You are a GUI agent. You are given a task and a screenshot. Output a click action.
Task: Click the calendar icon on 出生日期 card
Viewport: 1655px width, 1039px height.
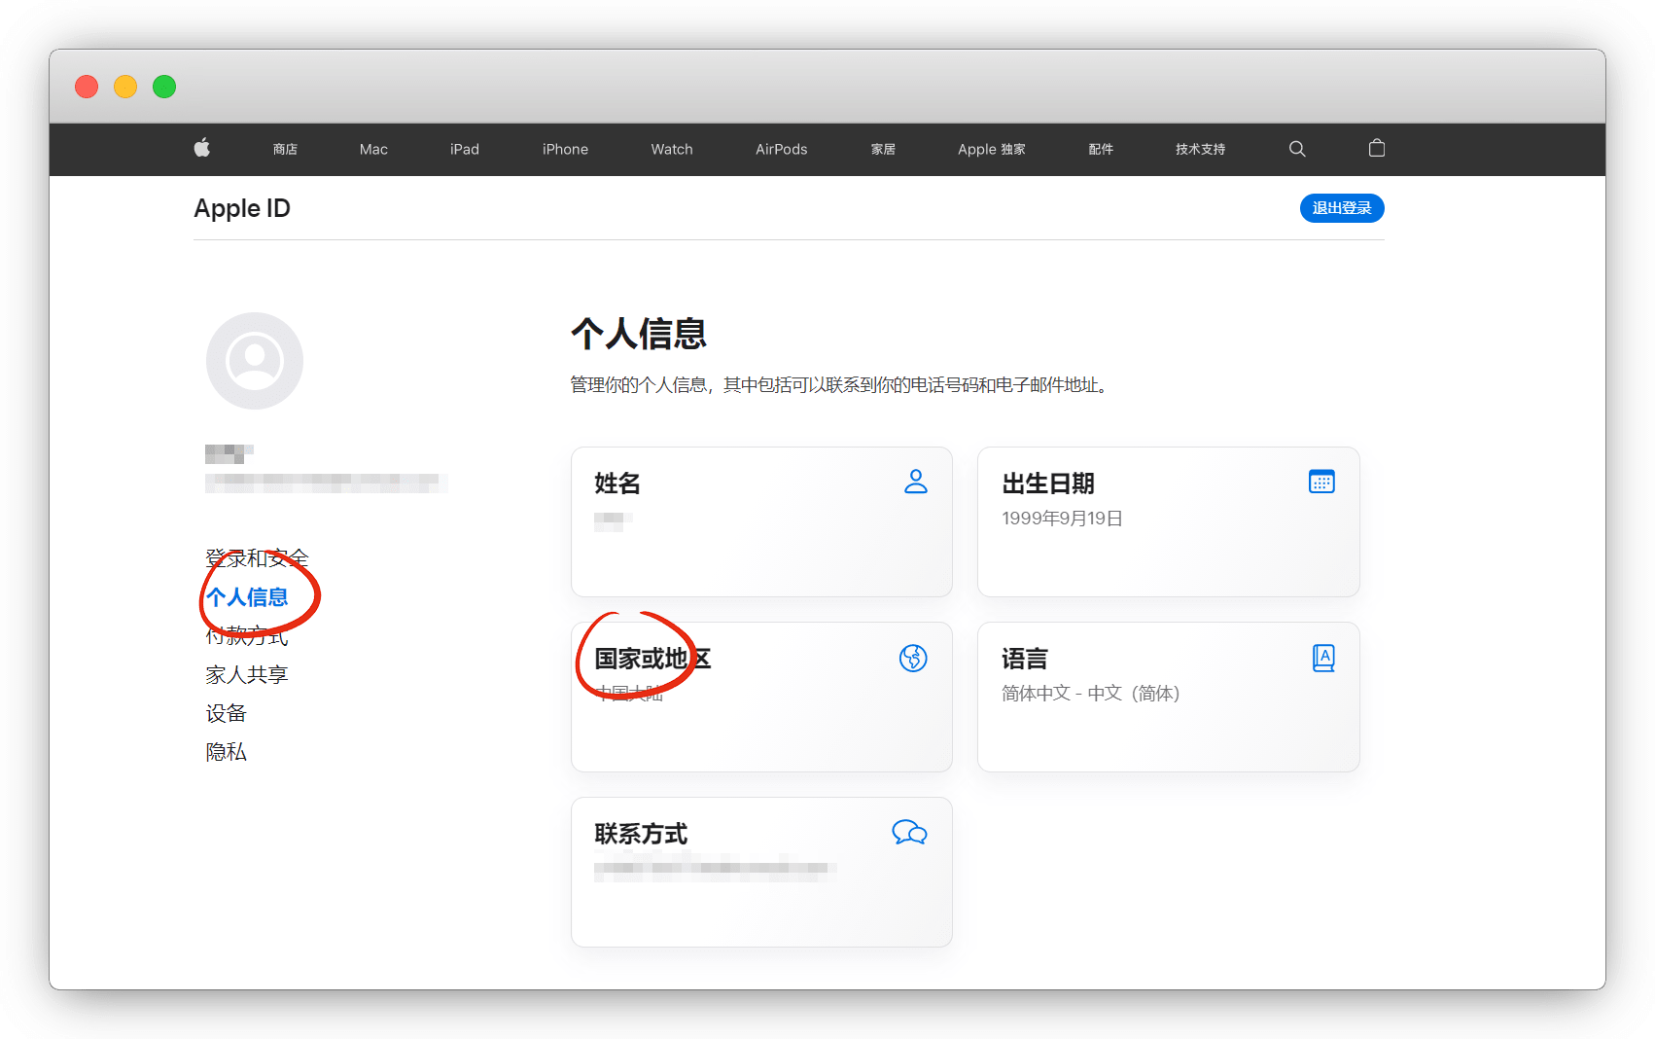1321,482
